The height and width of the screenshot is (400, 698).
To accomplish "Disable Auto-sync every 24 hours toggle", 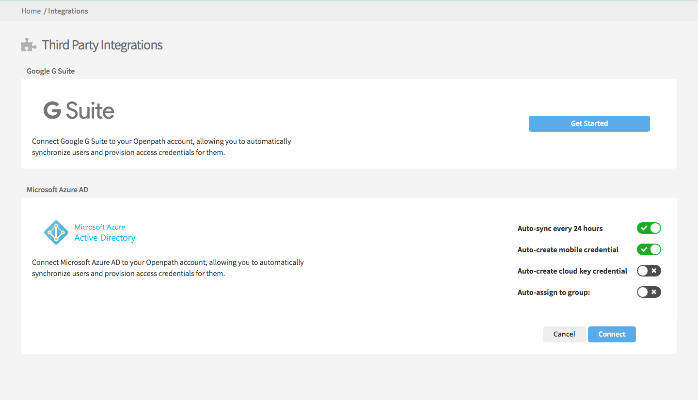I will [x=649, y=228].
